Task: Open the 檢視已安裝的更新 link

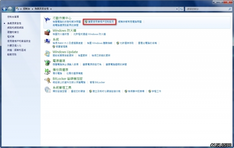Action: pos(101,55)
